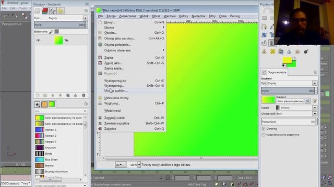
Task: Raise layer with the up arrow icon
Action: (x=53, y=96)
